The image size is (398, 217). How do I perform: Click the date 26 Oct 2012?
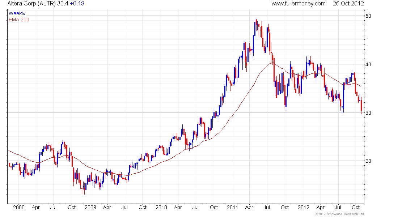(x=348, y=3)
